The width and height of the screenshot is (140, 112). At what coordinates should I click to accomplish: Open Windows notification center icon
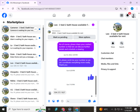tap(136, 109)
